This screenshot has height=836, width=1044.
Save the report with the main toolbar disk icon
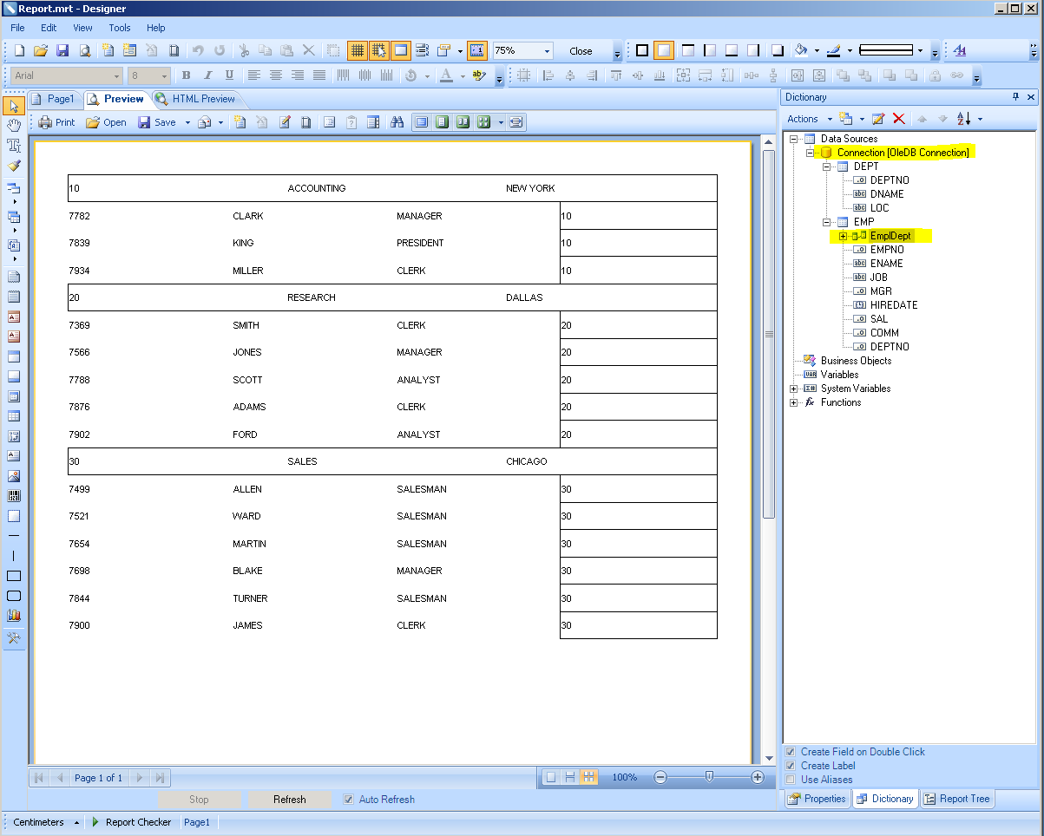click(62, 51)
